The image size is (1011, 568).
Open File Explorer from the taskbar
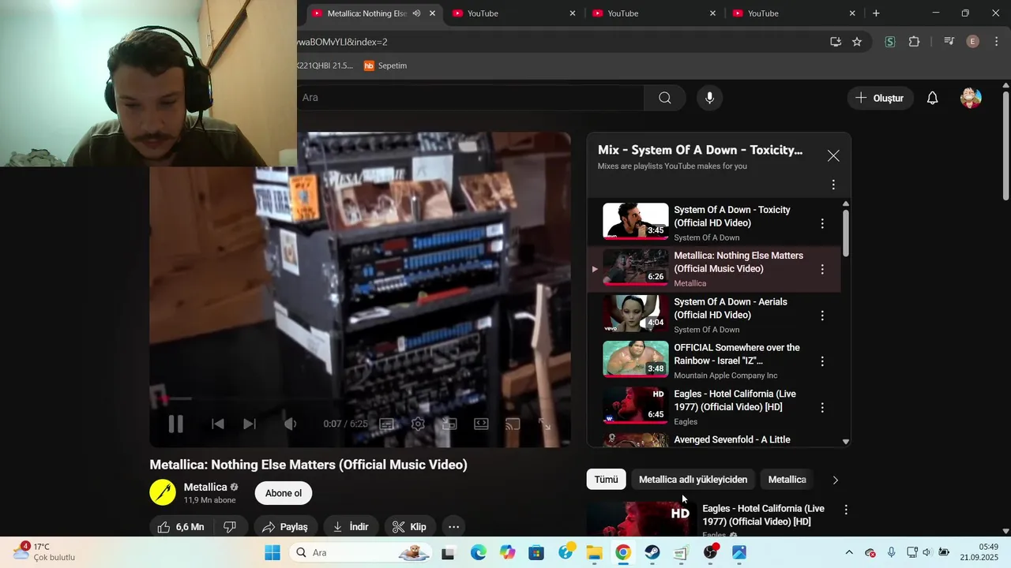pos(594,553)
